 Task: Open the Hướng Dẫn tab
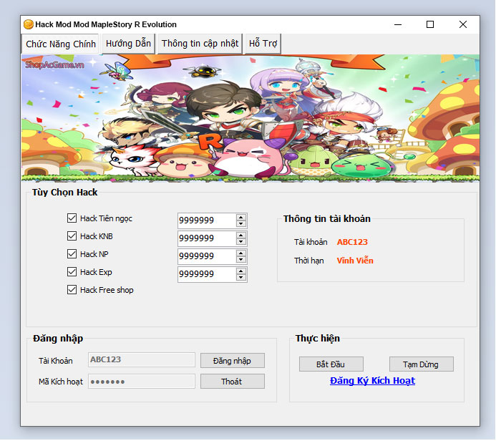(x=128, y=44)
